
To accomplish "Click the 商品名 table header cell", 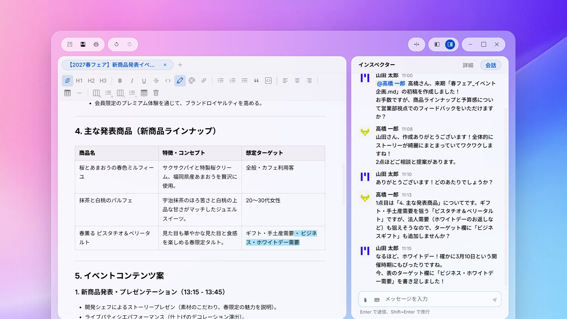I will 117,153.
